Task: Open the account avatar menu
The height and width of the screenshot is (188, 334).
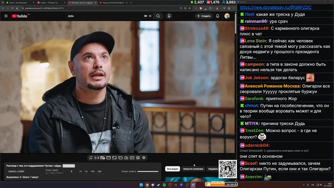Action: (227, 16)
